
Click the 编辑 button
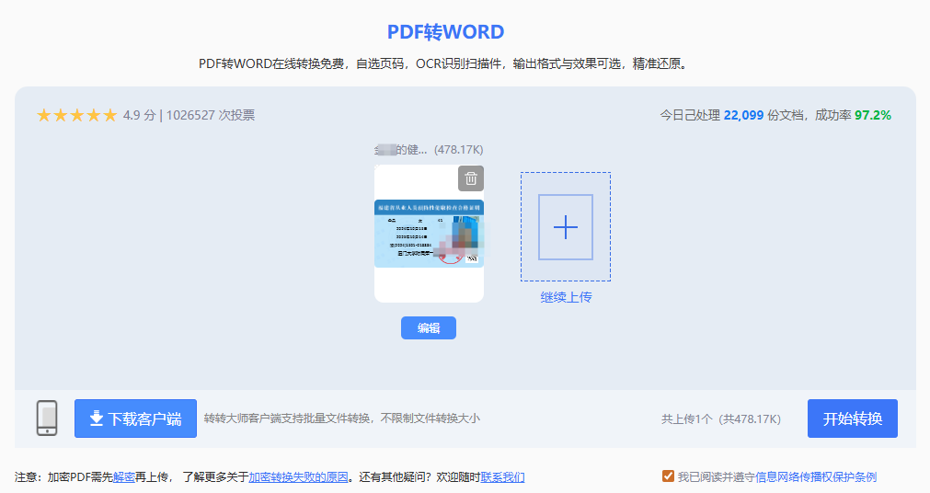click(x=429, y=328)
